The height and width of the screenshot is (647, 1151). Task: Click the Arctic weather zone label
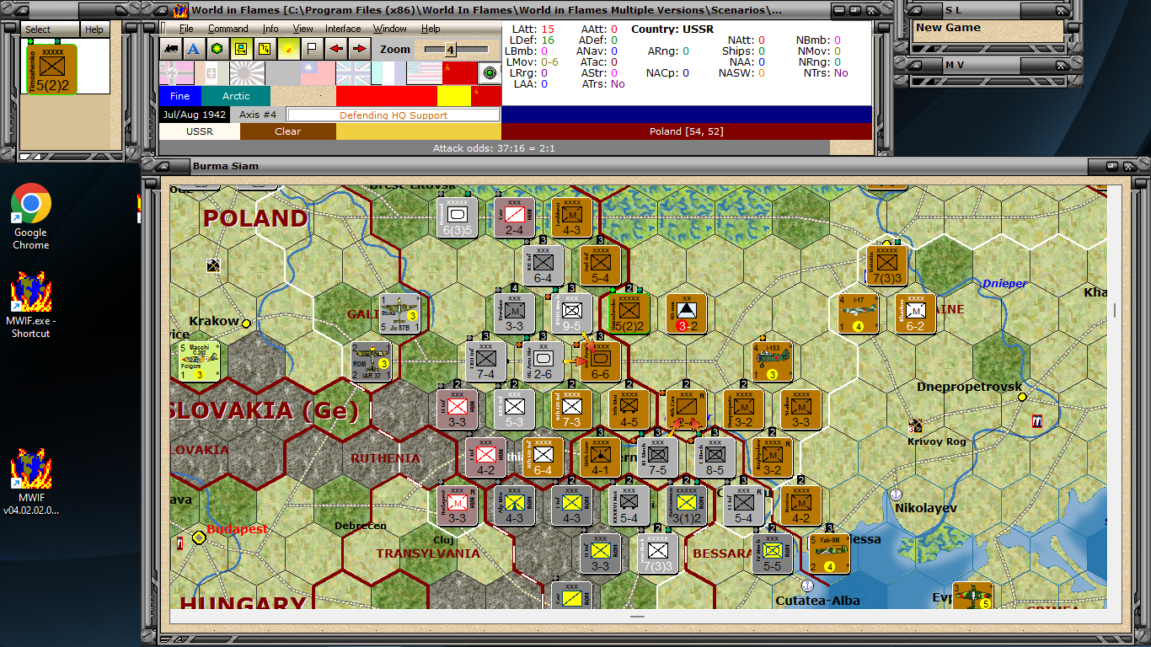pos(236,96)
